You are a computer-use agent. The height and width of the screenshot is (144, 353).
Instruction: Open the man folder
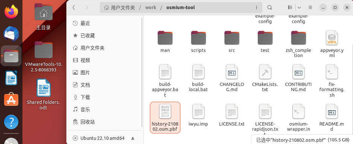pos(165,42)
